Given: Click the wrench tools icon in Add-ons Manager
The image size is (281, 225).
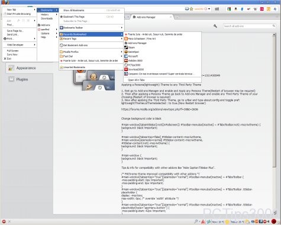Looking at the screenshot, I should click(x=215, y=26).
